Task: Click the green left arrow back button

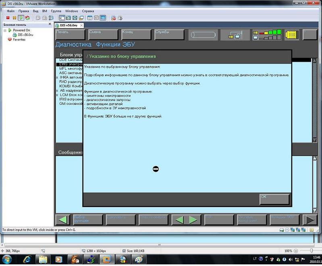Action: tap(62, 220)
